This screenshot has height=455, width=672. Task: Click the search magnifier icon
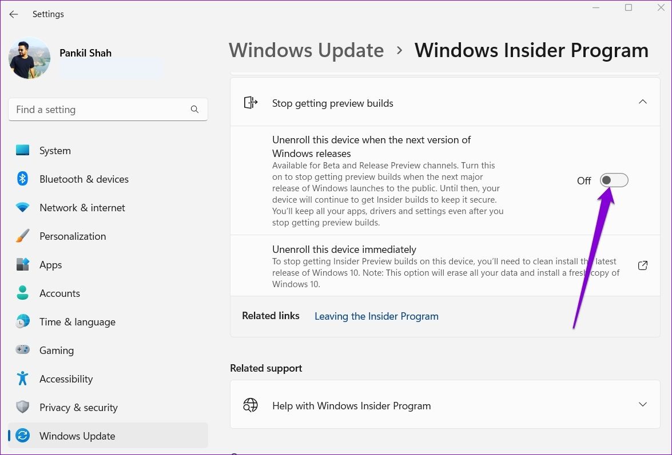coord(194,110)
